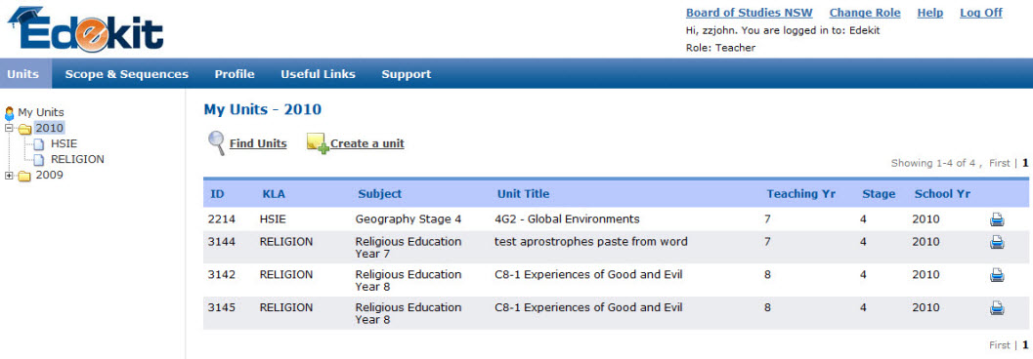
Task: Select RELIGION in the sidebar tree
Action: tap(77, 159)
